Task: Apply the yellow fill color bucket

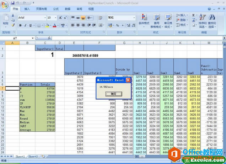Action: point(47,26)
